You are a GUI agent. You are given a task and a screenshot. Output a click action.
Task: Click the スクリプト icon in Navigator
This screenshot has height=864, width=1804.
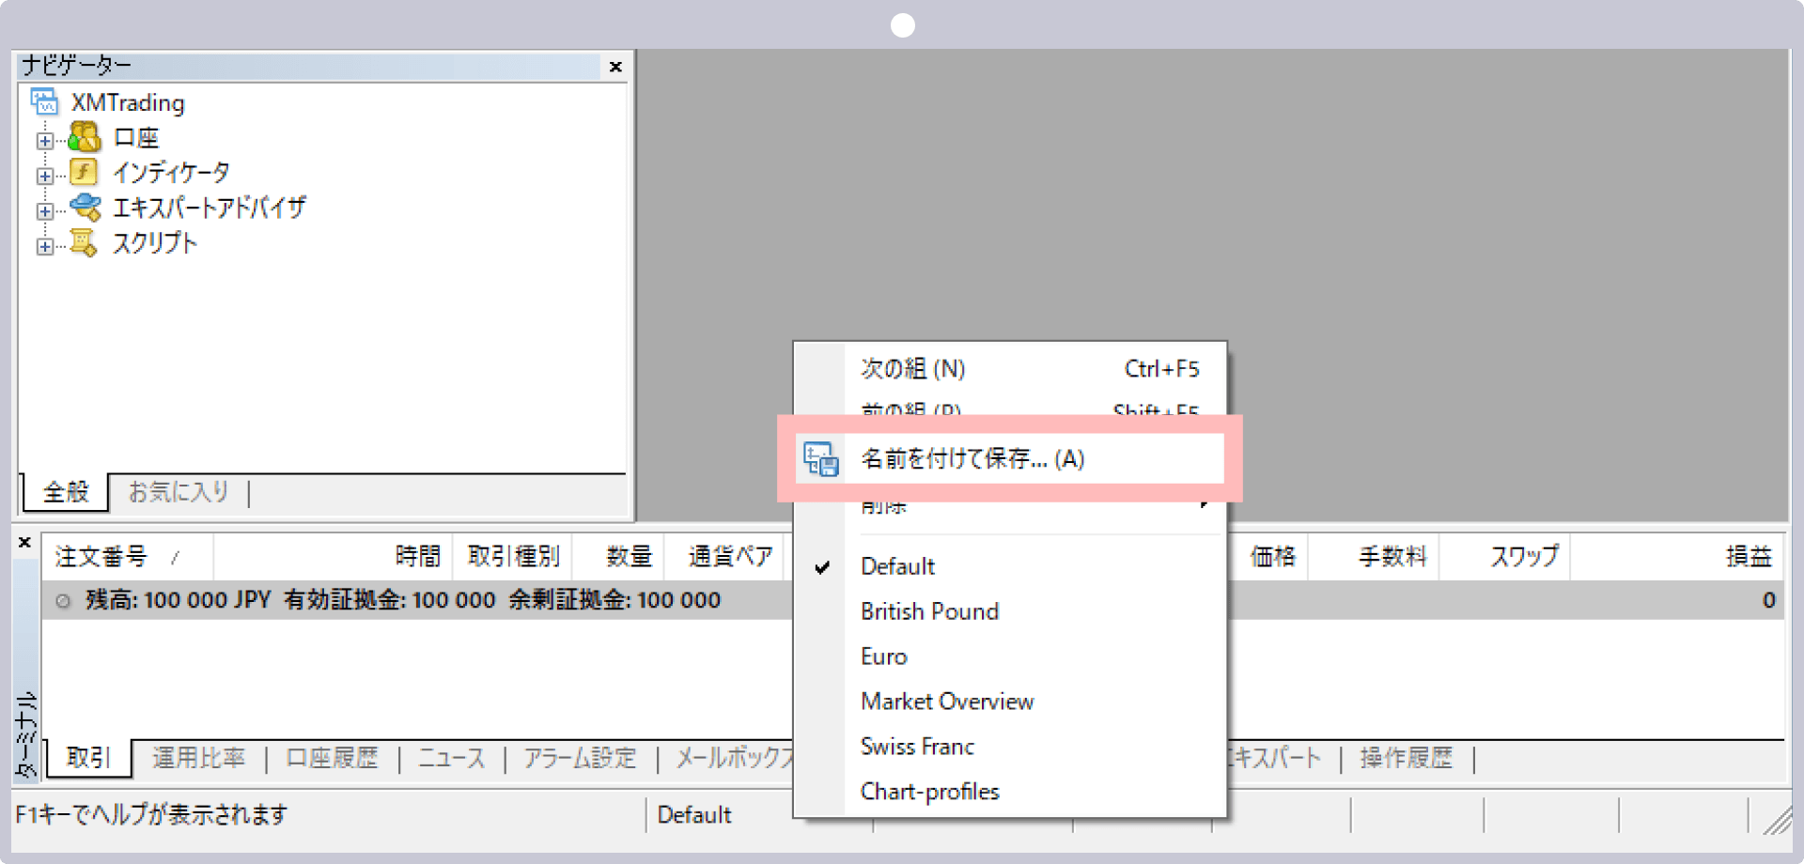[85, 242]
